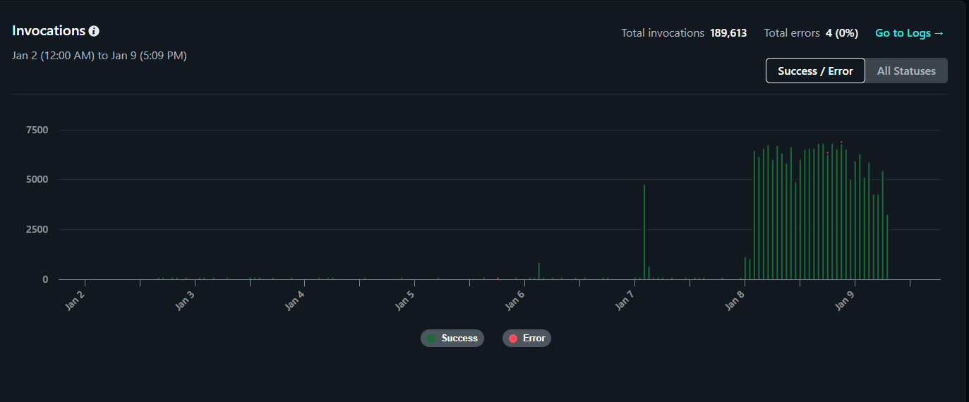
Task: Click the Jan 7 axis label
Action: [625, 301]
